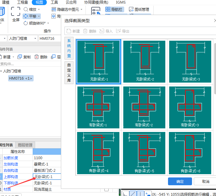Open the 协同建模(限免) ribbon tab
Viewport: 216px width, 196px height.
[x=96, y=2]
